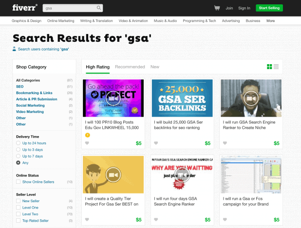301x228 pixels.
Task: Open 'I will run four days GSA' title
Action: [x=175, y=201]
